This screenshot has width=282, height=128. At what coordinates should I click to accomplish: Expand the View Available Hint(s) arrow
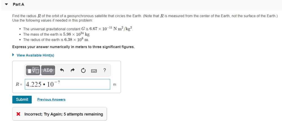point(13,55)
